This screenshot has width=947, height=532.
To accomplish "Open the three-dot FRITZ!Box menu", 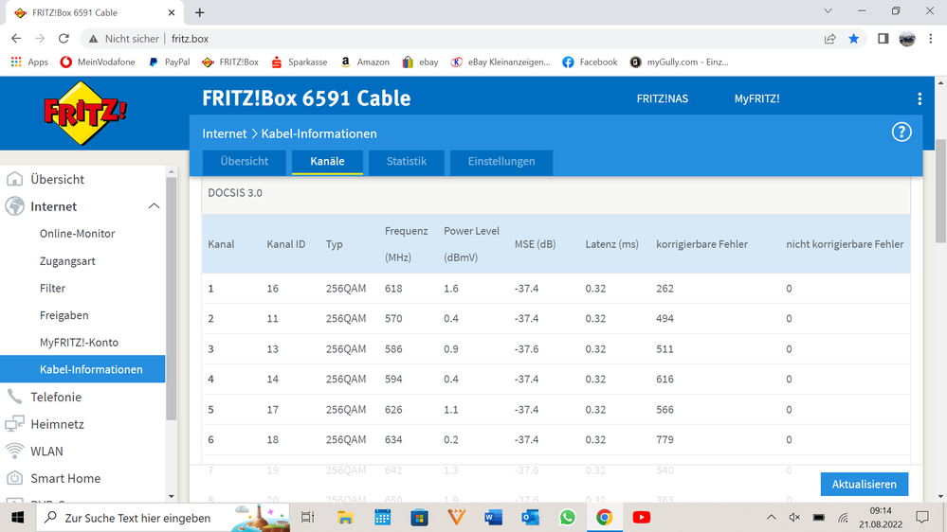I will pyautogui.click(x=920, y=98).
